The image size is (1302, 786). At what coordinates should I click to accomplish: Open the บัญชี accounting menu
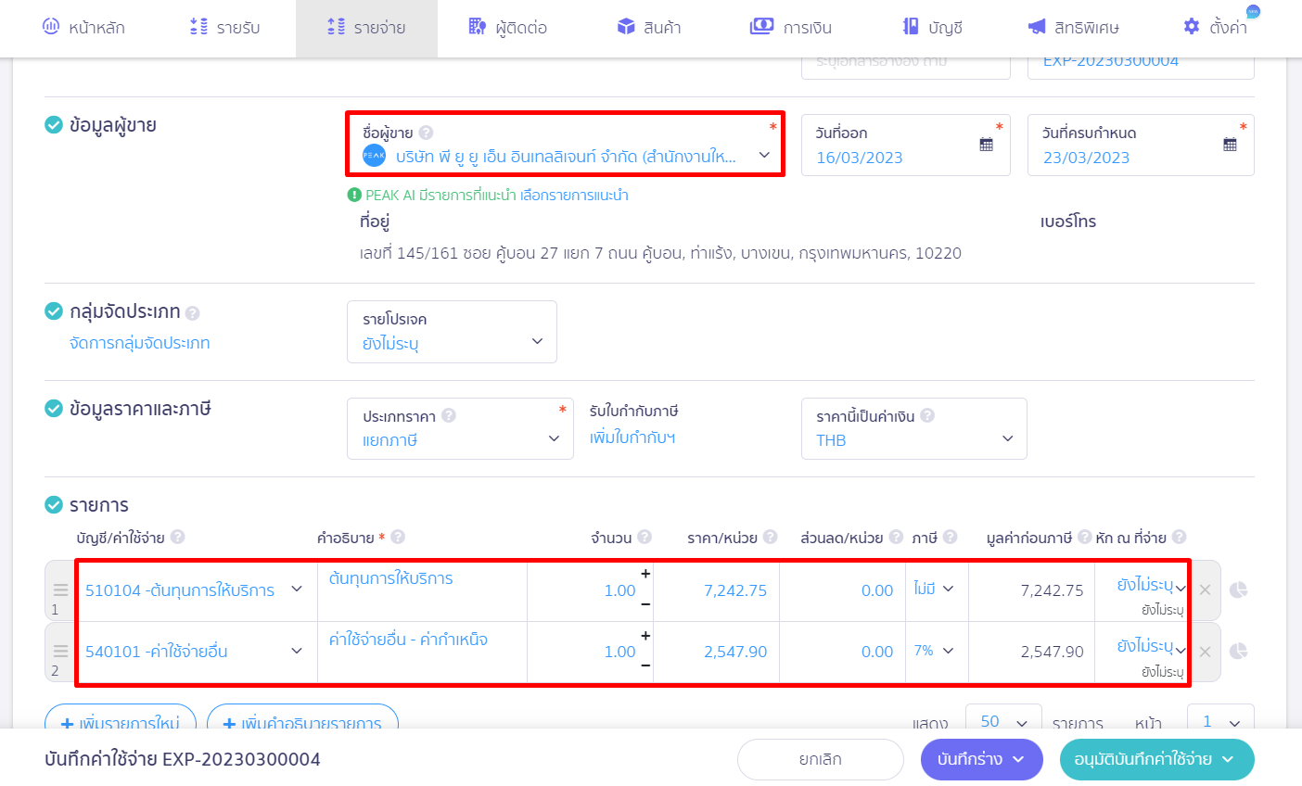pos(933,28)
